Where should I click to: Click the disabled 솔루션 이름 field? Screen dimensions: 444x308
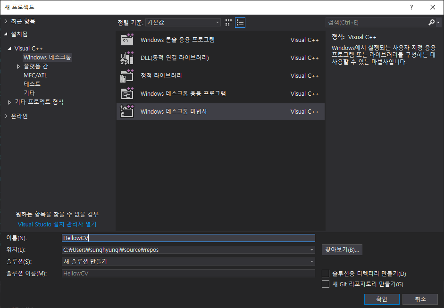[x=188, y=273]
